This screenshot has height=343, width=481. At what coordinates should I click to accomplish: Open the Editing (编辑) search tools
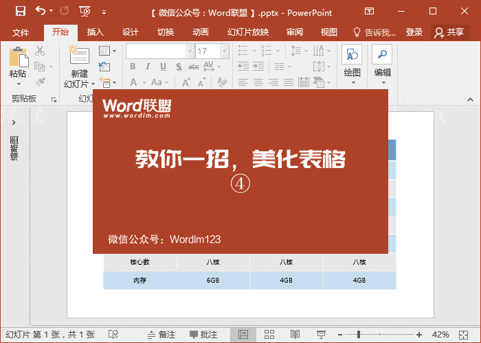pyautogui.click(x=383, y=64)
